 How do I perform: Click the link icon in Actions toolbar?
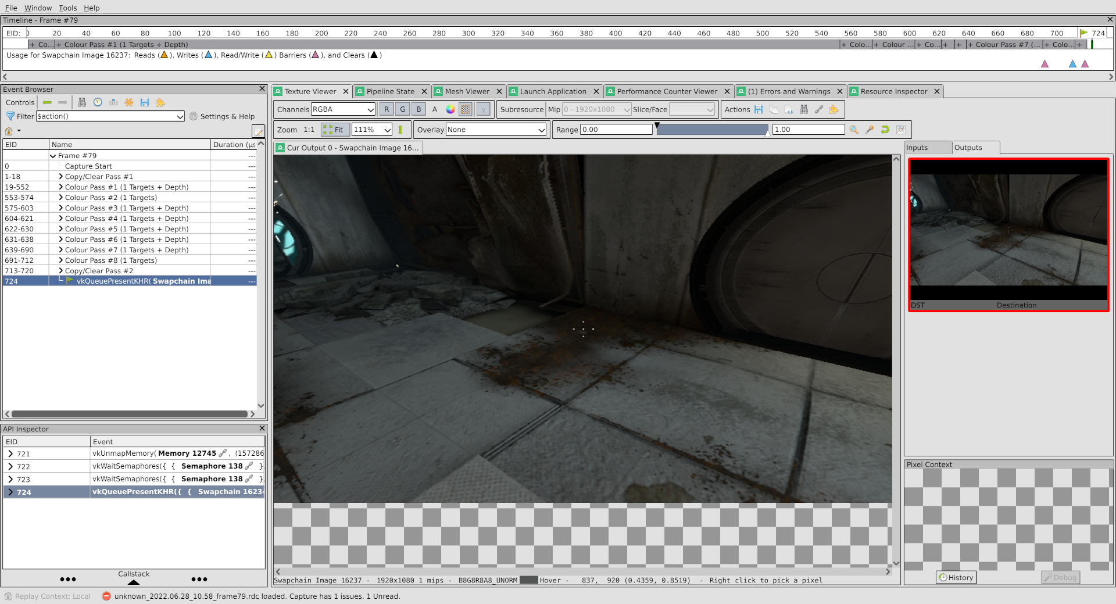click(819, 109)
